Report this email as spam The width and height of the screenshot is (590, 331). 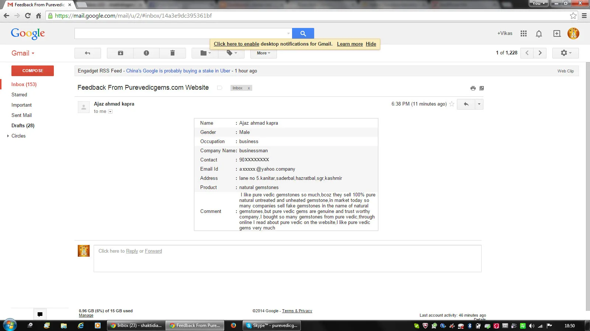pos(146,53)
